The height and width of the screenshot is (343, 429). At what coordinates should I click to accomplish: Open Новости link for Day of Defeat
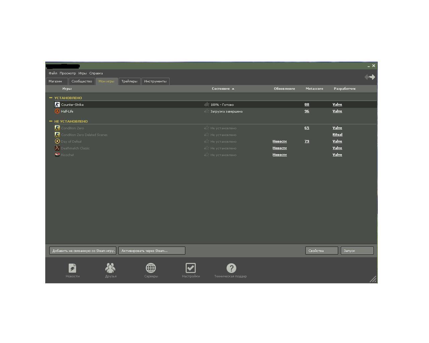coord(280,141)
